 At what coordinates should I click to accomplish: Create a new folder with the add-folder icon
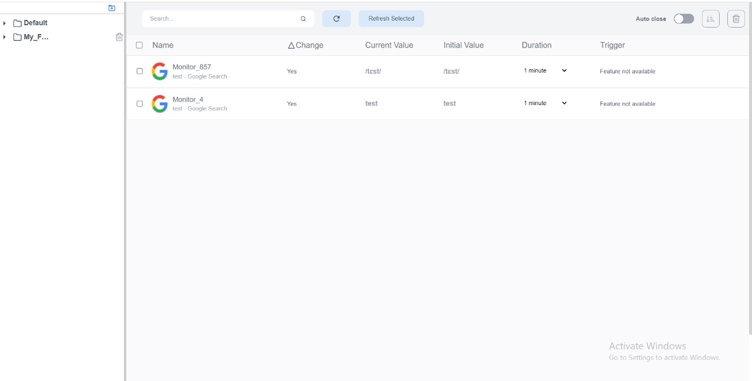tap(111, 8)
